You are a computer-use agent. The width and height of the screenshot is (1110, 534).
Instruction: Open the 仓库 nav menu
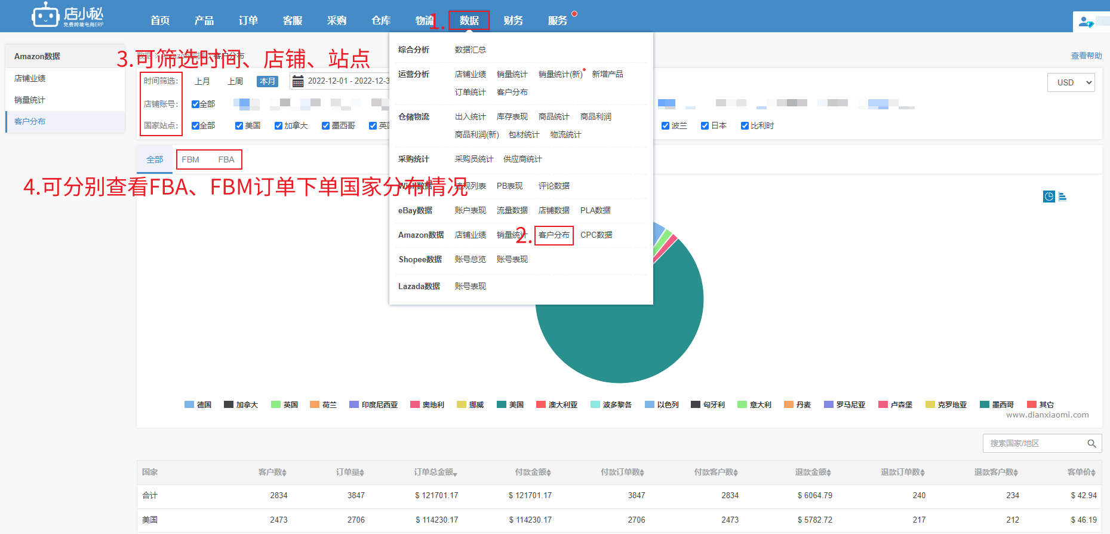(x=381, y=20)
